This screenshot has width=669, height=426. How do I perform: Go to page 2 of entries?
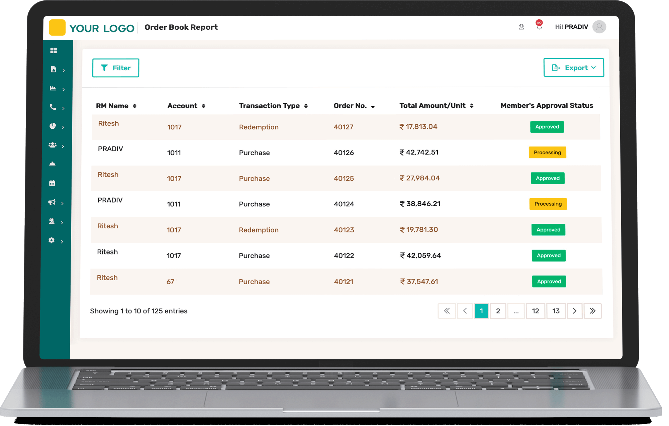pos(498,311)
